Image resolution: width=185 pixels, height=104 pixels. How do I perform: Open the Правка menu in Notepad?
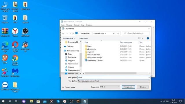69,25
